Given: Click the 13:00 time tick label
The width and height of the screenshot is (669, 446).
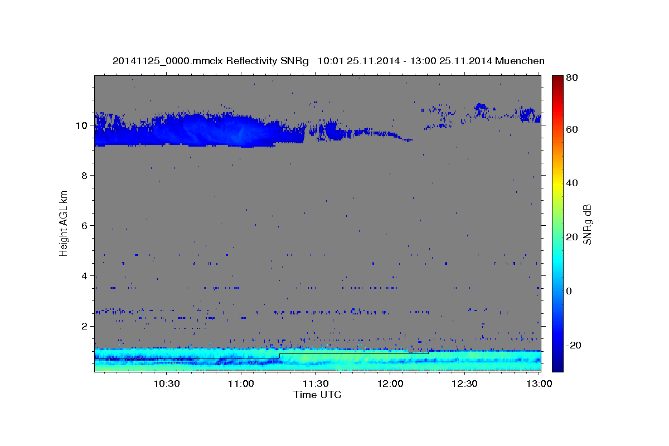Looking at the screenshot, I should [539, 384].
